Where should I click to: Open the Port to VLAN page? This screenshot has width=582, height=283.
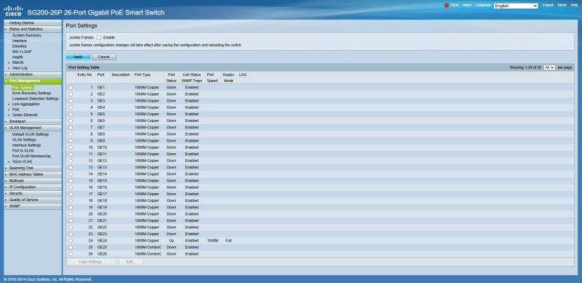pos(23,151)
